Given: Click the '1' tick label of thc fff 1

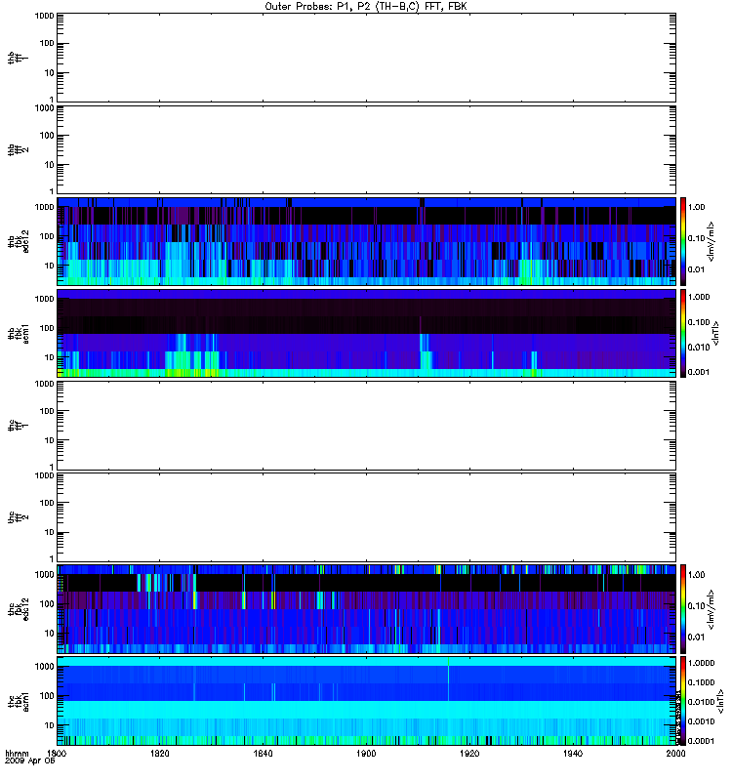Looking at the screenshot, I should click(x=52, y=467).
